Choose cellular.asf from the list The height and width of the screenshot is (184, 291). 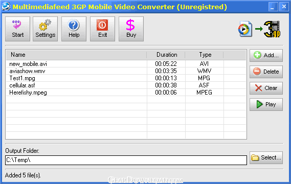tap(126, 85)
